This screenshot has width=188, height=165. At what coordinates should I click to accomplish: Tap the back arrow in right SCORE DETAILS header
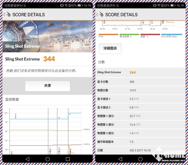(97, 15)
